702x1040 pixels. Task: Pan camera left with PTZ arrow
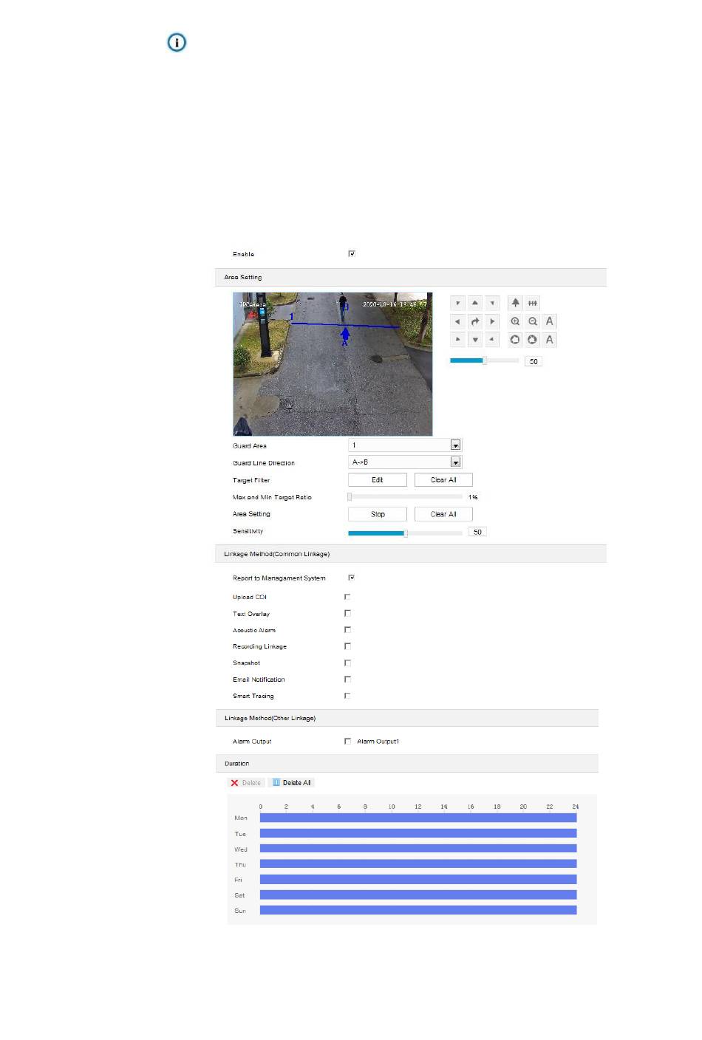point(457,321)
